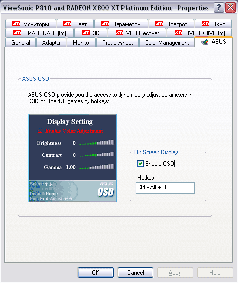This screenshot has width=238, height=283.
Task: Click the title bar question mark help button
Action: point(219,8)
